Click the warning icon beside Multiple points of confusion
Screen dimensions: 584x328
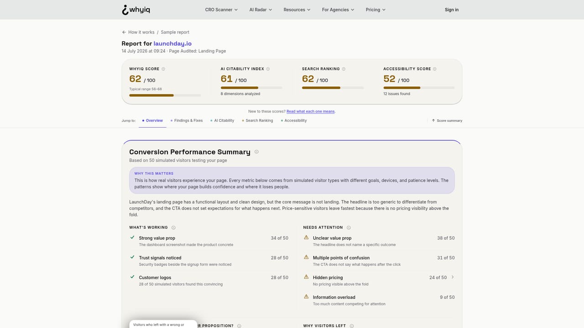coord(306,257)
